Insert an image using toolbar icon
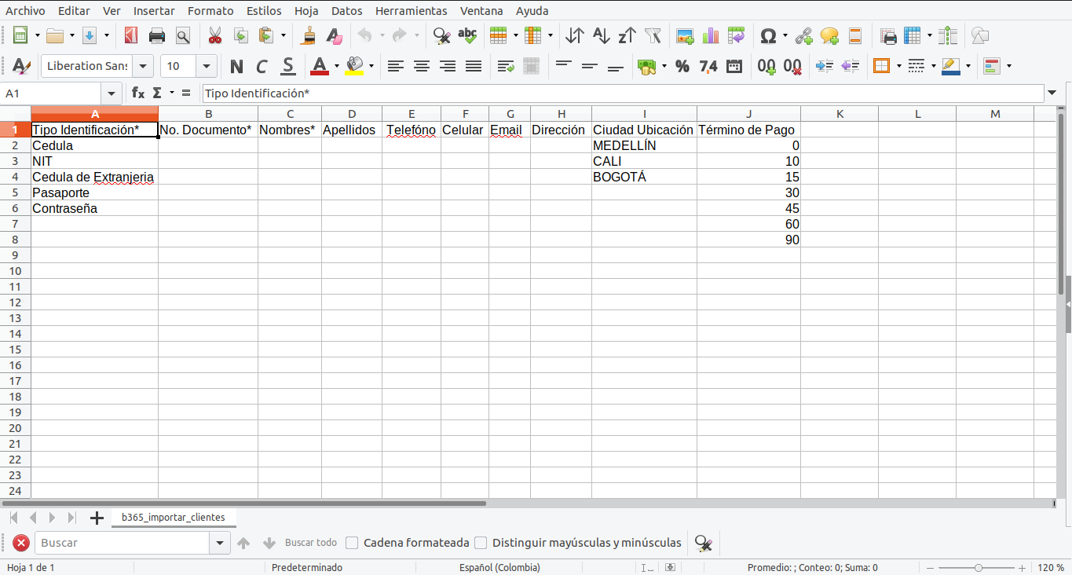 pyautogui.click(x=686, y=35)
